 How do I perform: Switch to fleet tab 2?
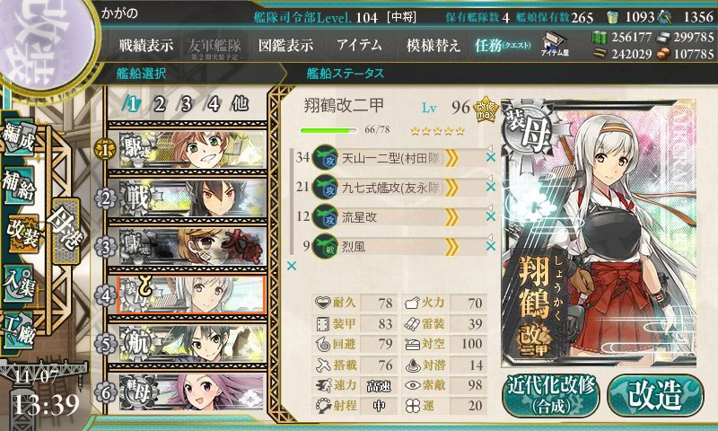click(x=159, y=104)
